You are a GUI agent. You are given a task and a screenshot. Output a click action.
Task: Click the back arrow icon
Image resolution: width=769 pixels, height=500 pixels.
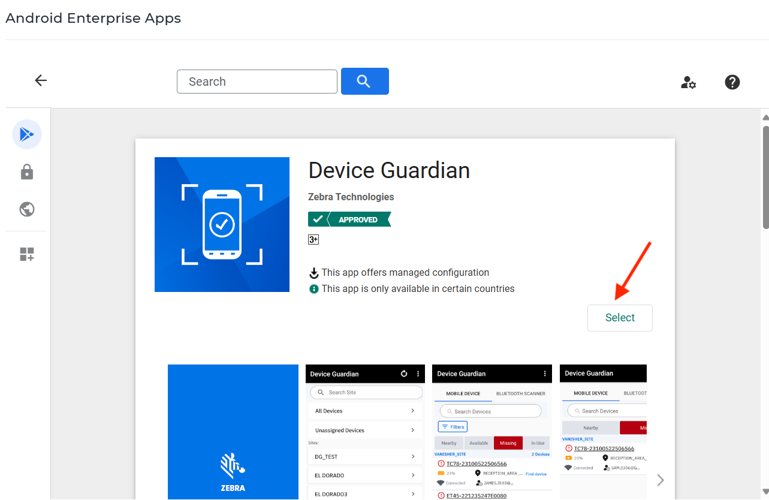tap(41, 80)
